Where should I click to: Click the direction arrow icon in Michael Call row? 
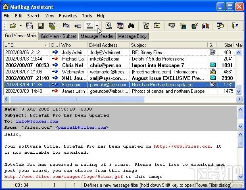pyautogui.click(x=55, y=58)
